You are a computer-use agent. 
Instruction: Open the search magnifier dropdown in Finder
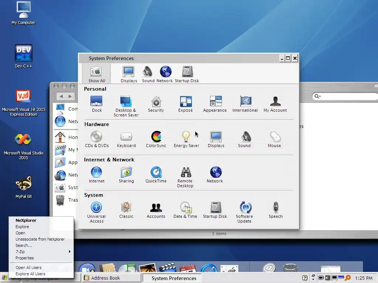click(317, 96)
